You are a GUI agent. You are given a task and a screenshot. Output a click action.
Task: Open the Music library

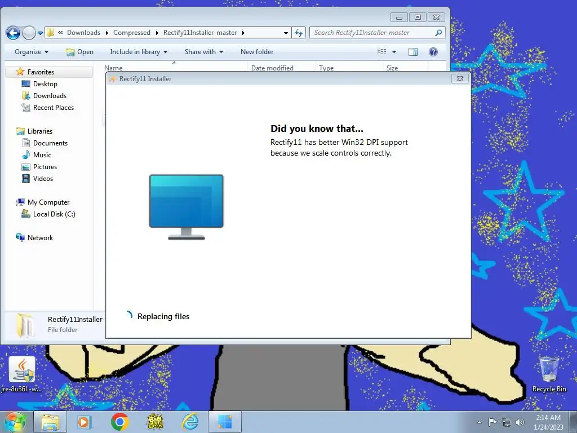tap(42, 155)
